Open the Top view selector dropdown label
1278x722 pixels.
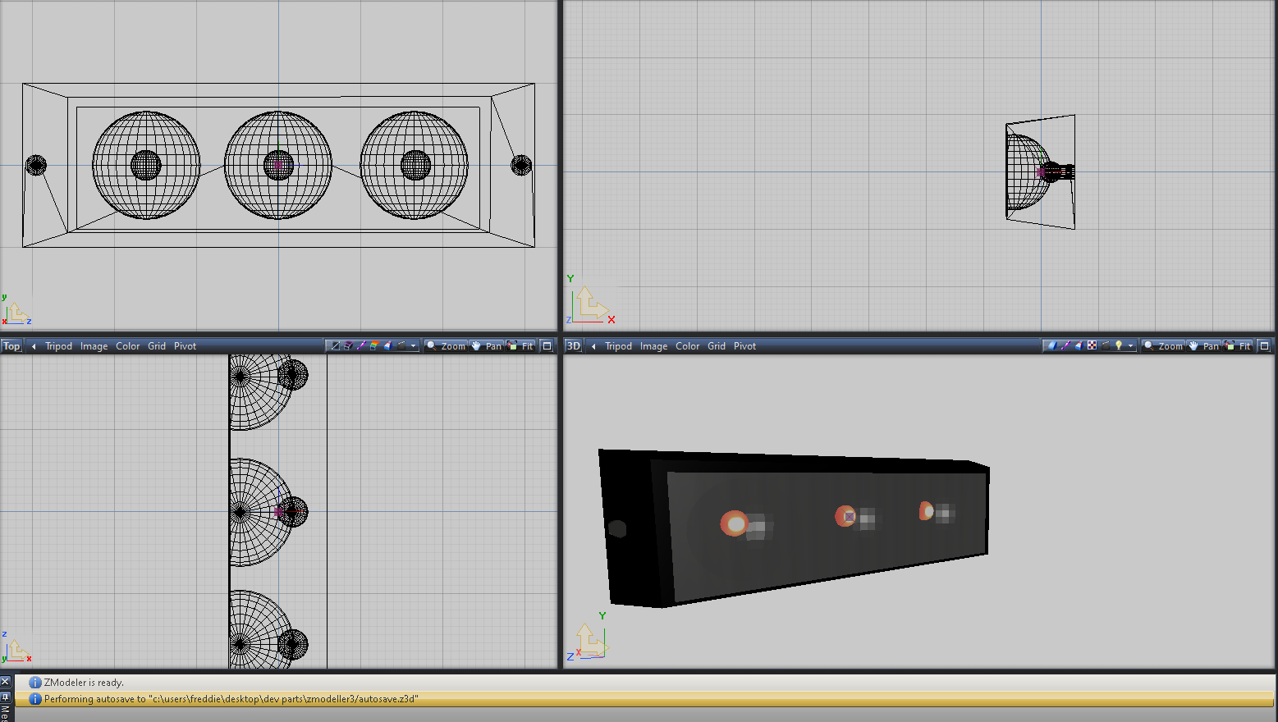(11, 346)
